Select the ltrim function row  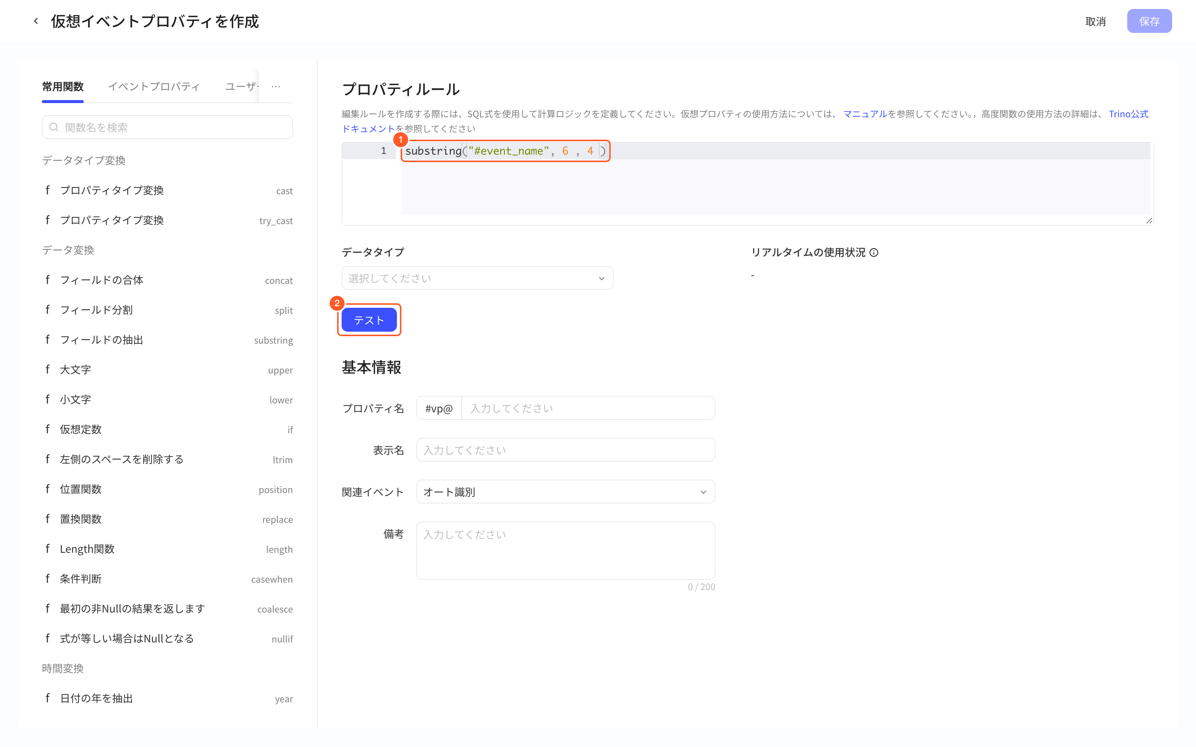(167, 459)
